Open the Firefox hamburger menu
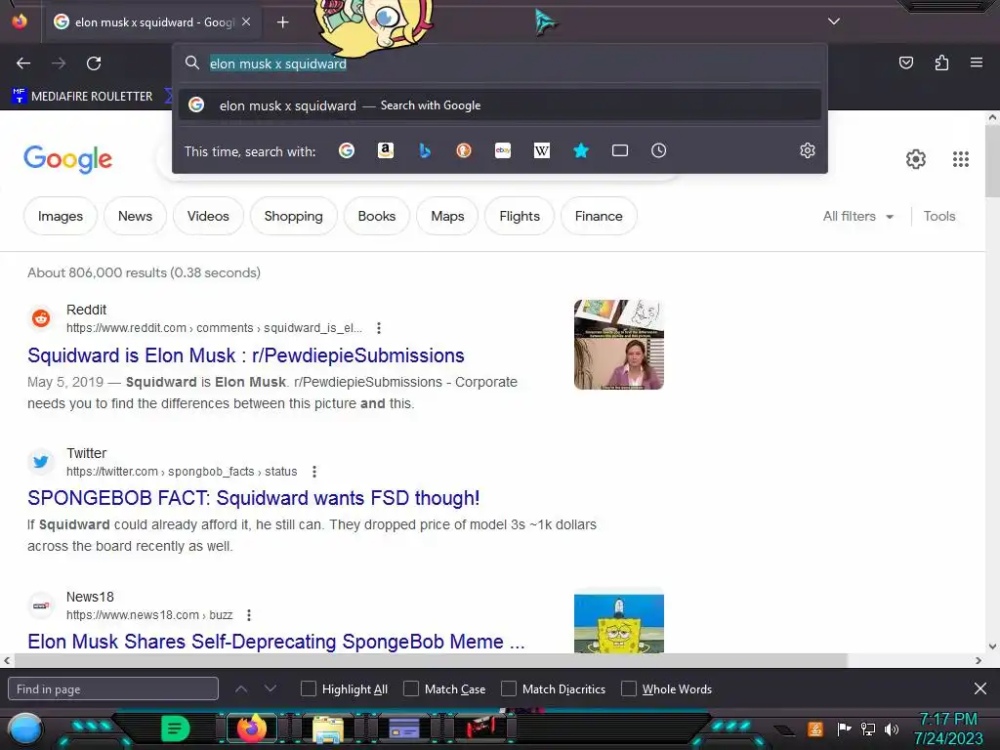Viewport: 1000px width, 750px height. pos(977,62)
